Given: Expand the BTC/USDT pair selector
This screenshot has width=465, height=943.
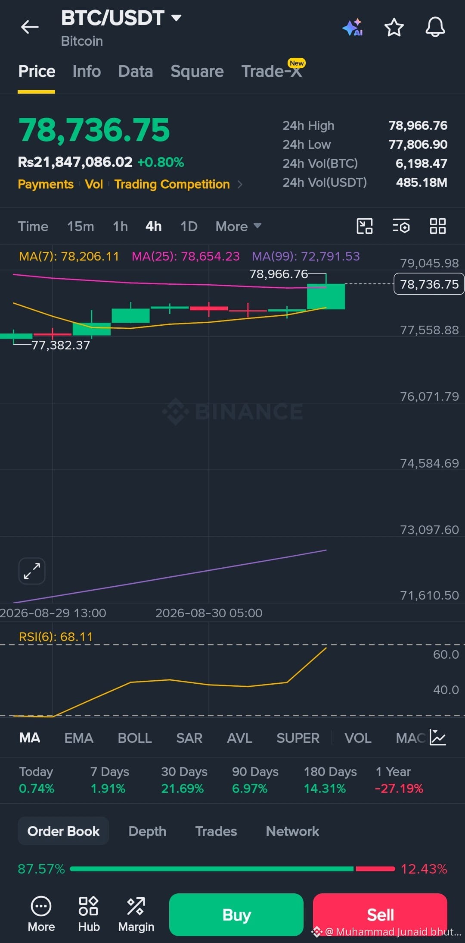Looking at the screenshot, I should (x=176, y=18).
